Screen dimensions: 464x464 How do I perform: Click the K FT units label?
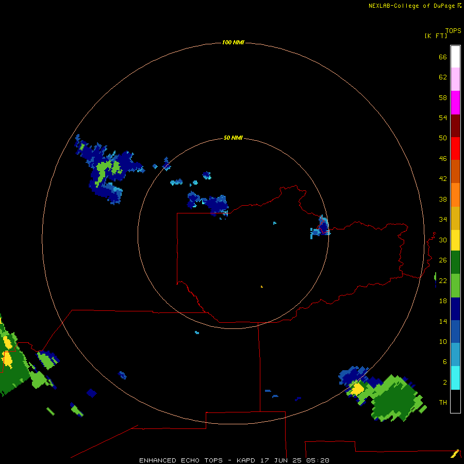[x=436, y=36]
